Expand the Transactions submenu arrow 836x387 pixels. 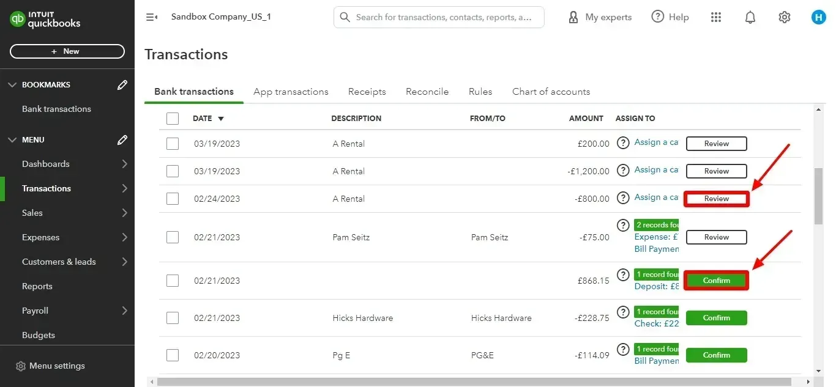[124, 188]
